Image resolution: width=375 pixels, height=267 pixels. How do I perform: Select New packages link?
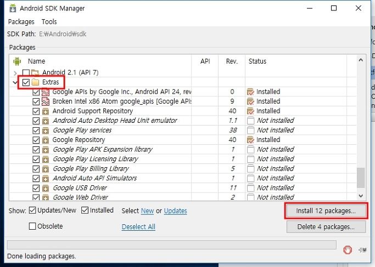point(147,211)
